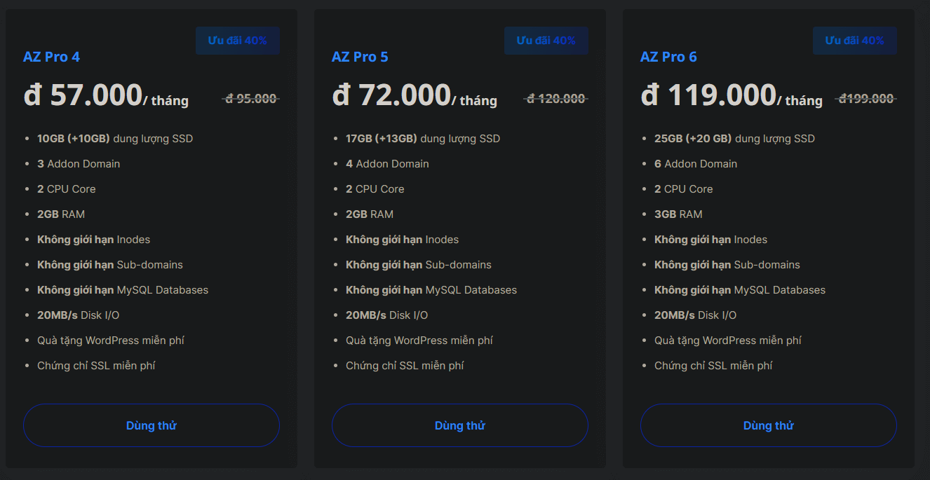Viewport: 930px width, 480px height.
Task: Click the 4 Addon Domain feature line
Action: (387, 164)
